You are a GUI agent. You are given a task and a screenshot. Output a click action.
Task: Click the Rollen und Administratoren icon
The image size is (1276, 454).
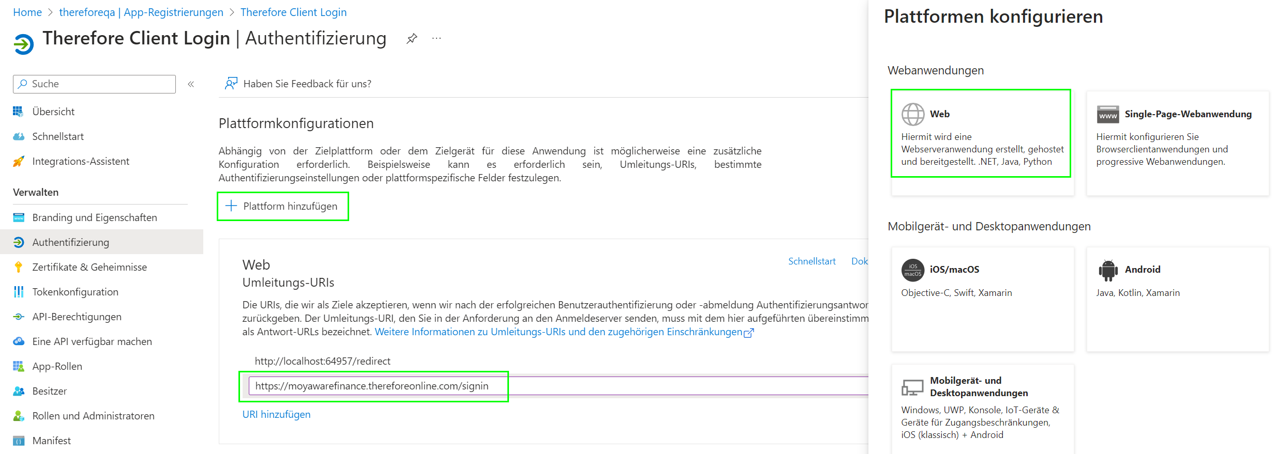click(18, 416)
